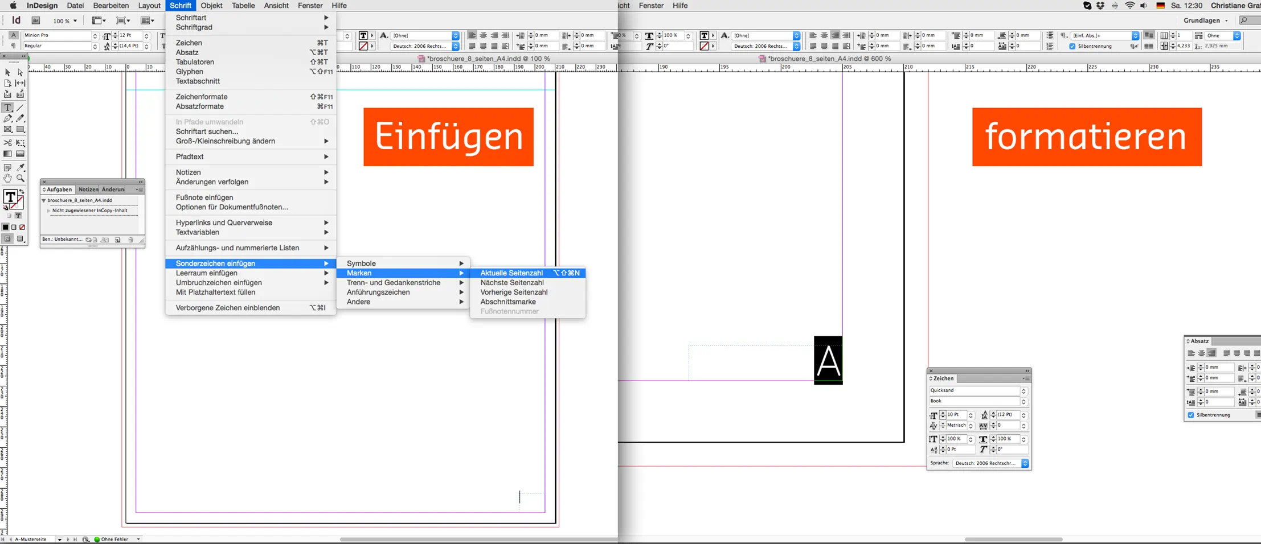Select the Zoom tool
Screen dimensions: 1261x544
coord(20,176)
